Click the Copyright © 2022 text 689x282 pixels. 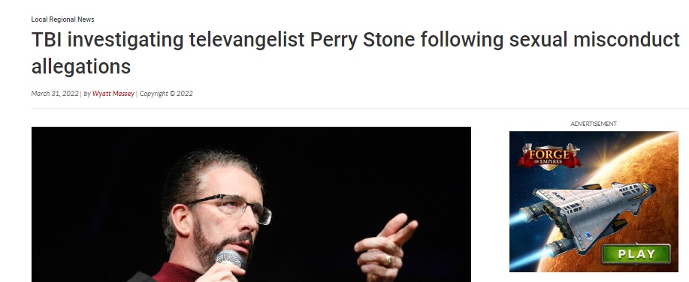[x=166, y=94]
